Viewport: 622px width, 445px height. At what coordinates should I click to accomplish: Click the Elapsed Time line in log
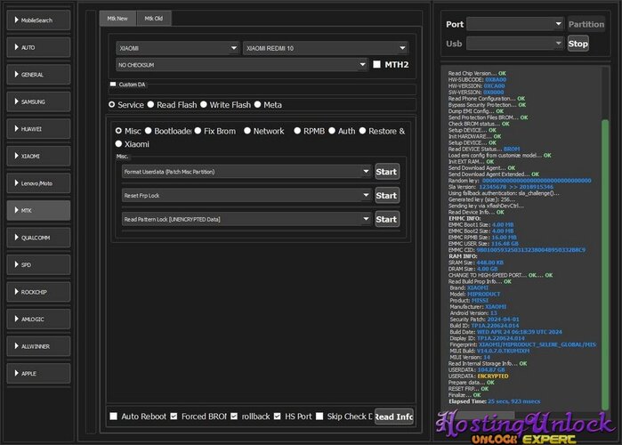click(x=494, y=401)
